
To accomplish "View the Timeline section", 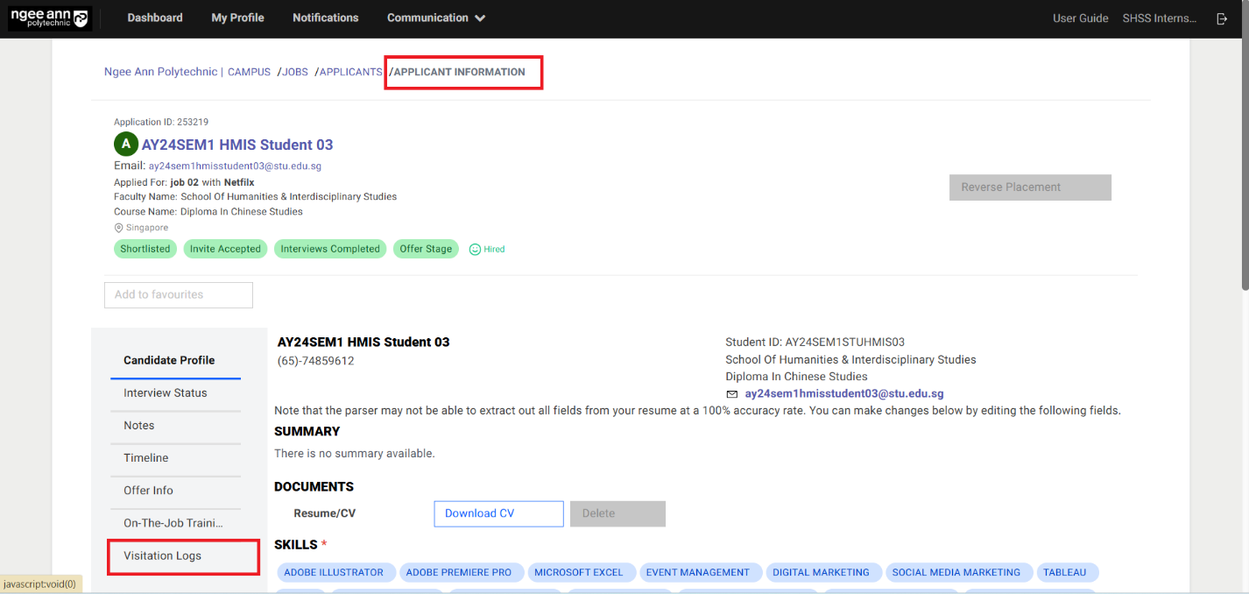I will (x=145, y=457).
